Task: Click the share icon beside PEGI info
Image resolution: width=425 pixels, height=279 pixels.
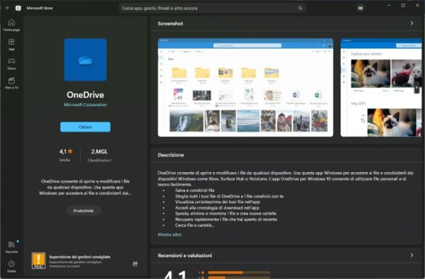Action: [135, 264]
